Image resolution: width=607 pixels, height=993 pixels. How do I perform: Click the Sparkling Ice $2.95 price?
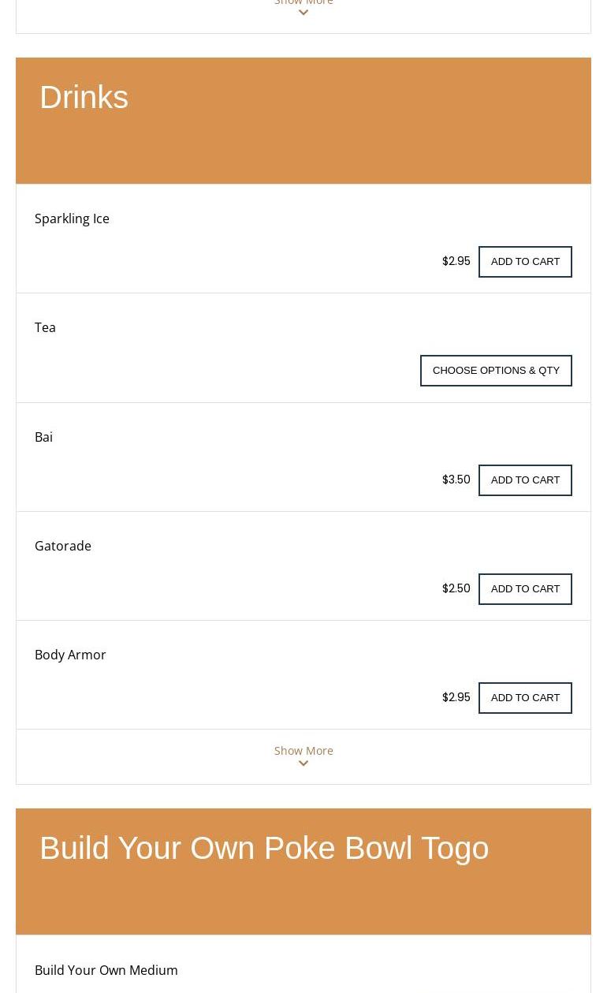point(456,261)
